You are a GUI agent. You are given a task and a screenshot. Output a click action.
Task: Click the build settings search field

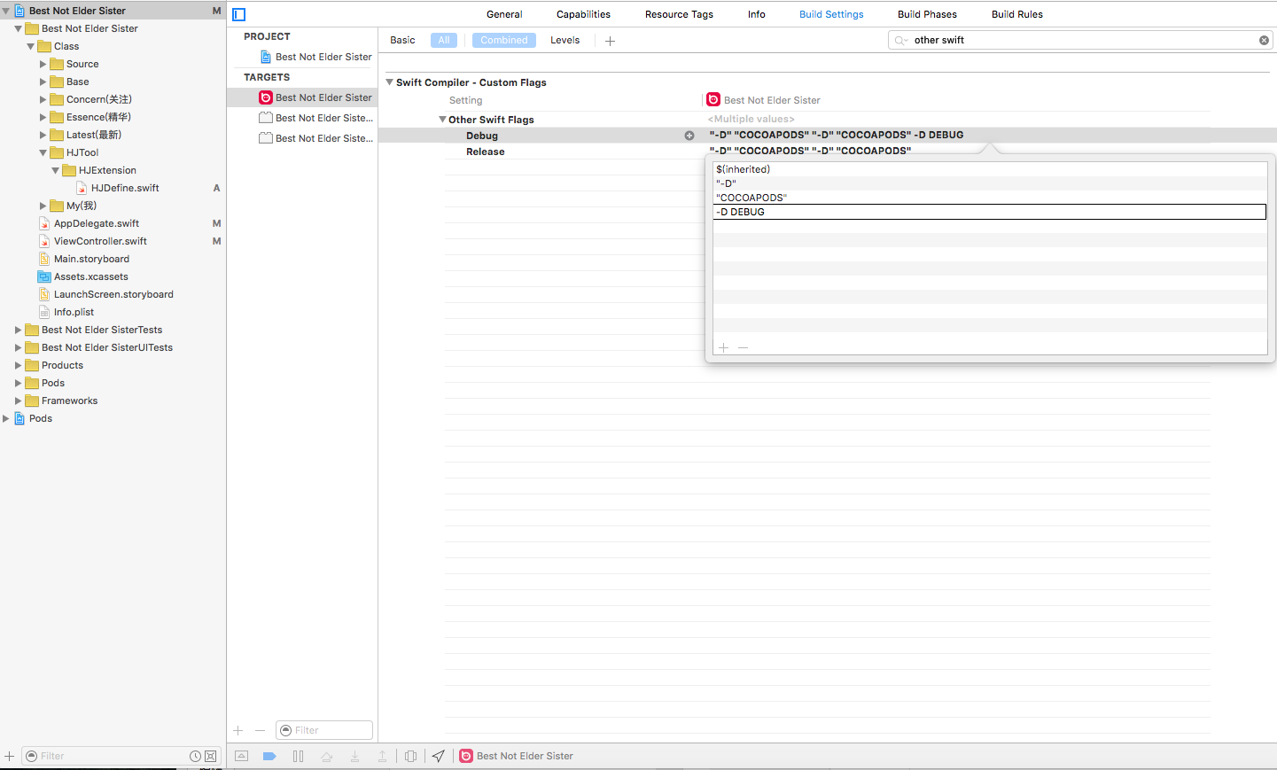[1081, 40]
